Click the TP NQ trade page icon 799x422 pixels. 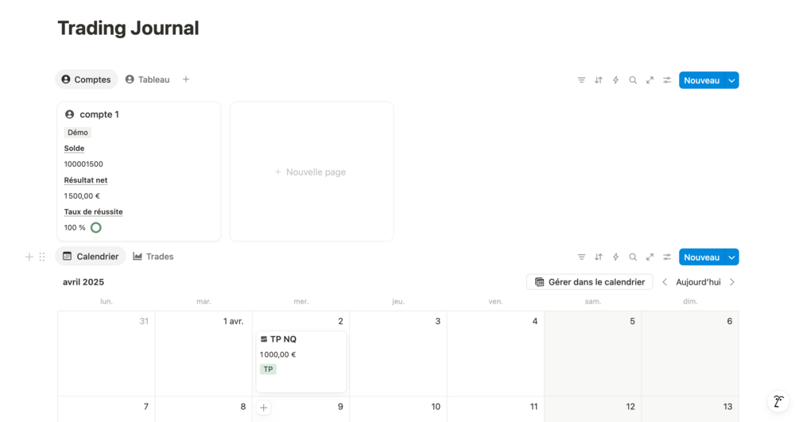264,339
